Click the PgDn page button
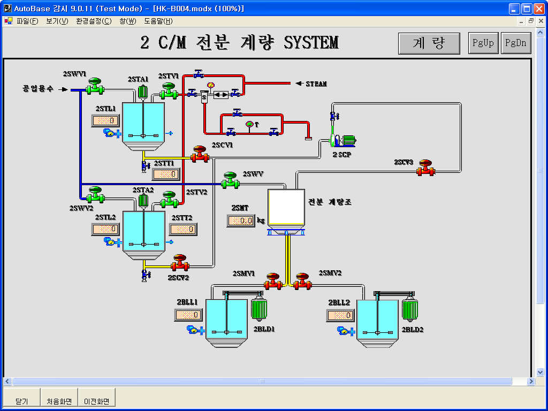Screen dimensions: 548x411 pyautogui.click(x=516, y=43)
